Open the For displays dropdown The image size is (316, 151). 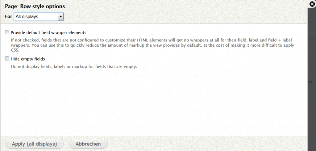(38, 17)
